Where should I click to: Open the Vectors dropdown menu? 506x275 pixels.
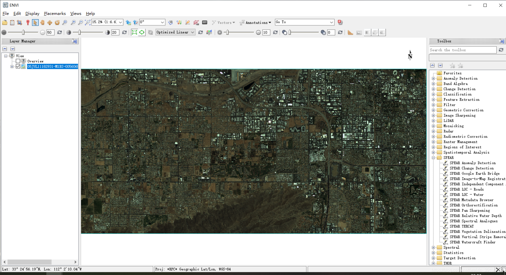tap(223, 22)
